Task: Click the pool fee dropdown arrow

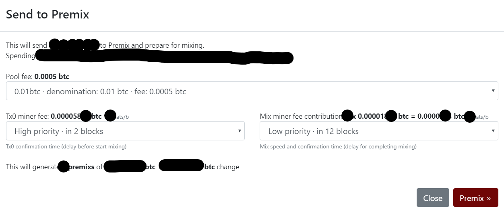Action: pyautogui.click(x=493, y=91)
